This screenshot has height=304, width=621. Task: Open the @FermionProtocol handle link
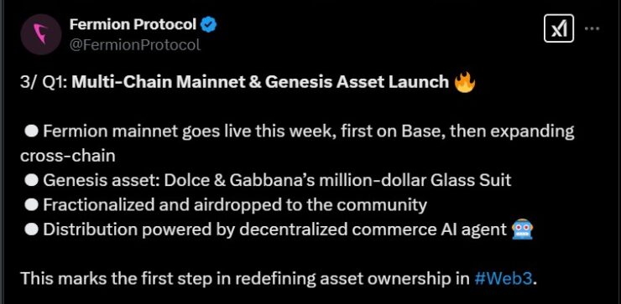click(x=135, y=44)
